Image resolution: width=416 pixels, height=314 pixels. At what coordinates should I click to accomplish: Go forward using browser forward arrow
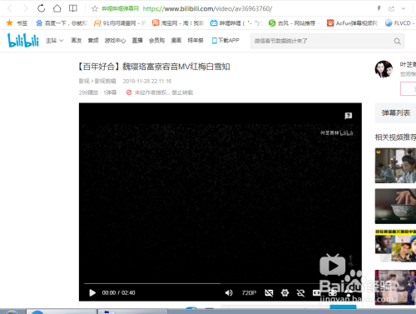pos(26,8)
